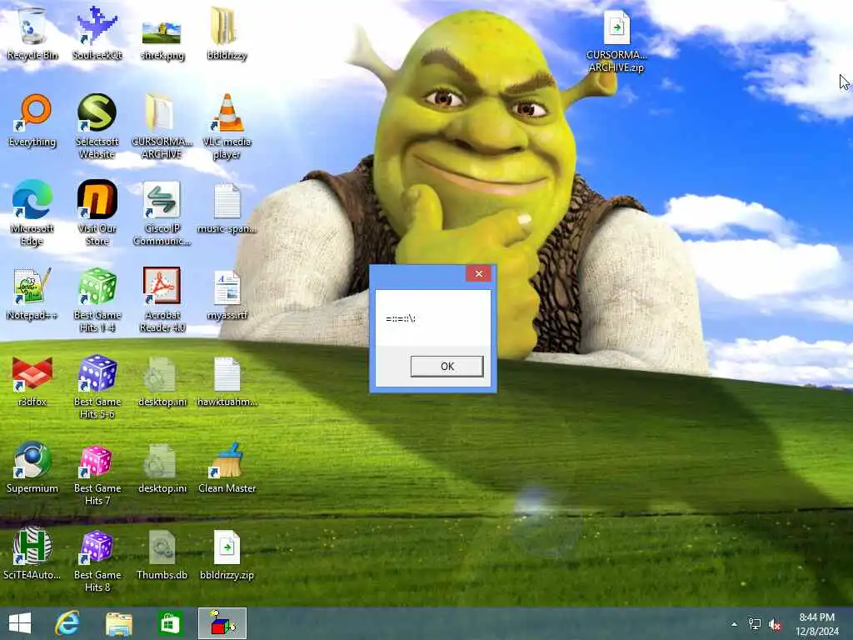The width and height of the screenshot is (853, 640).
Task: Select the Thumbs.db file
Action: click(x=162, y=554)
